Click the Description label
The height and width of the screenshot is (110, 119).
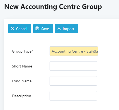click(22, 96)
